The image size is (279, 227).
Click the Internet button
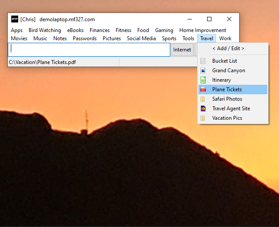(182, 50)
